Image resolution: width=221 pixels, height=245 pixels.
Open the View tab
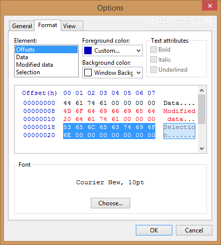tap(72, 26)
